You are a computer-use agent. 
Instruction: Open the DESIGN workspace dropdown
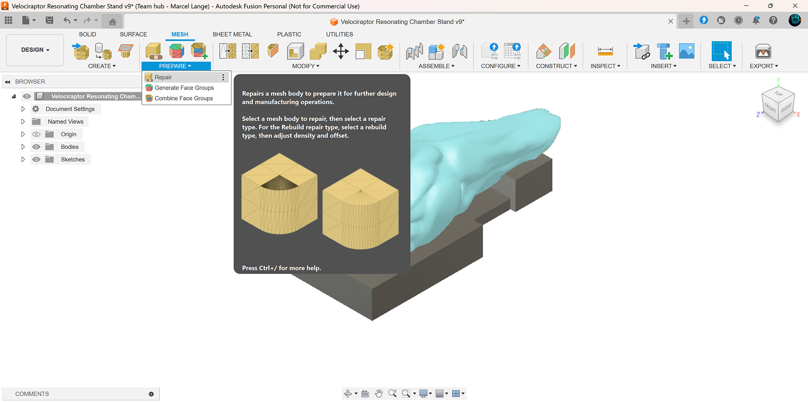pyautogui.click(x=35, y=50)
